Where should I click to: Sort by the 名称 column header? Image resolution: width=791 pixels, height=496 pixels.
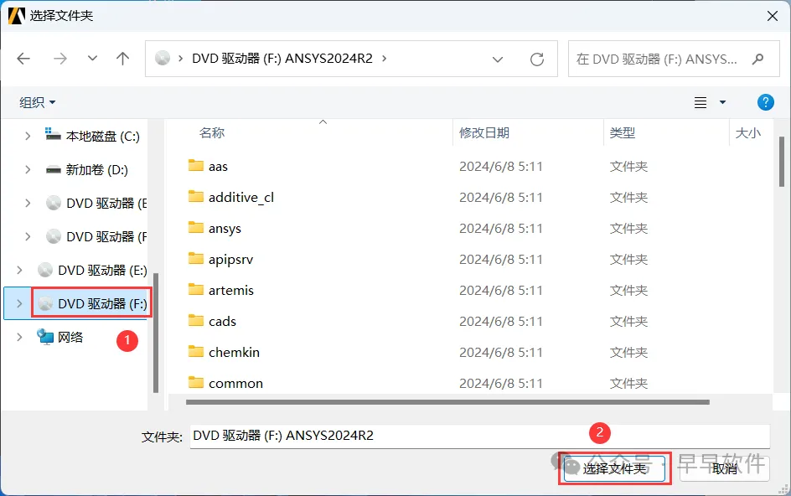click(212, 132)
